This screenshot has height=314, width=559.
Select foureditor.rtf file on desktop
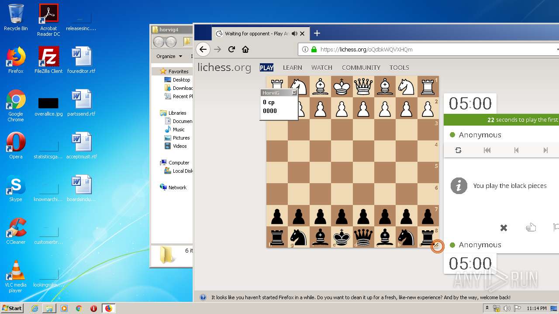81,60
